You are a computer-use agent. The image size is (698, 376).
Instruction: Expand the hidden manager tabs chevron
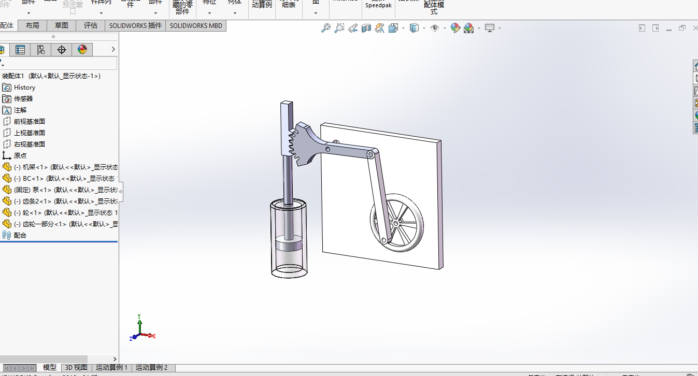point(113,50)
